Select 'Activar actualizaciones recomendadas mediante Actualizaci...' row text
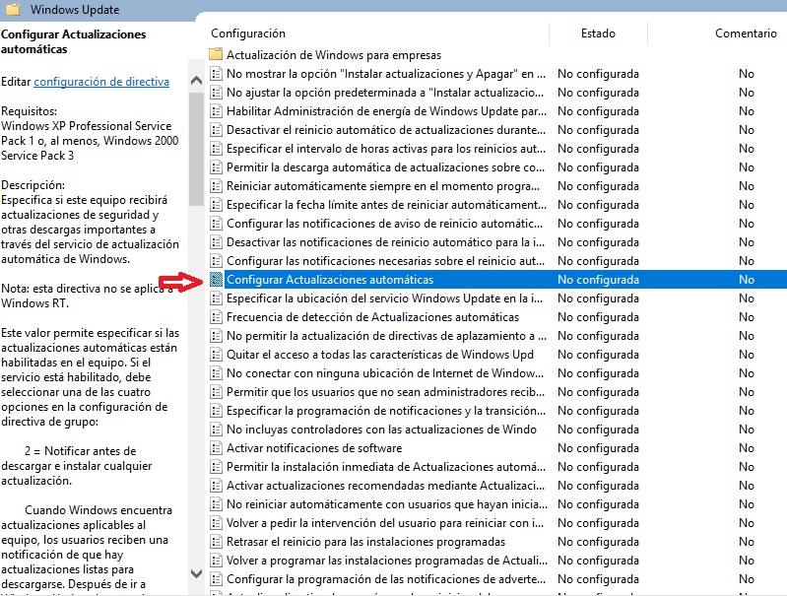 click(x=385, y=486)
